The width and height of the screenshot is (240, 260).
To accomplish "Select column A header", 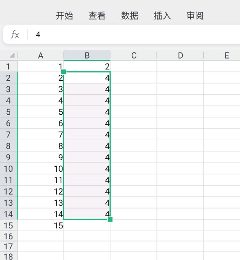I will coord(40,56).
